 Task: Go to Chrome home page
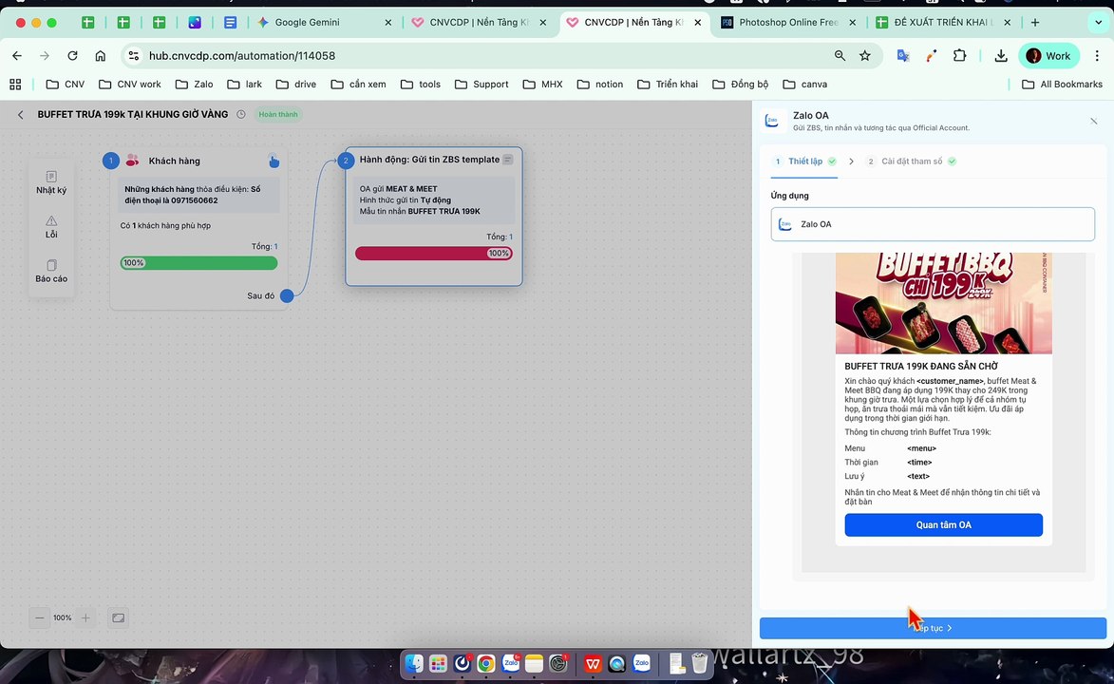pyautogui.click(x=100, y=55)
